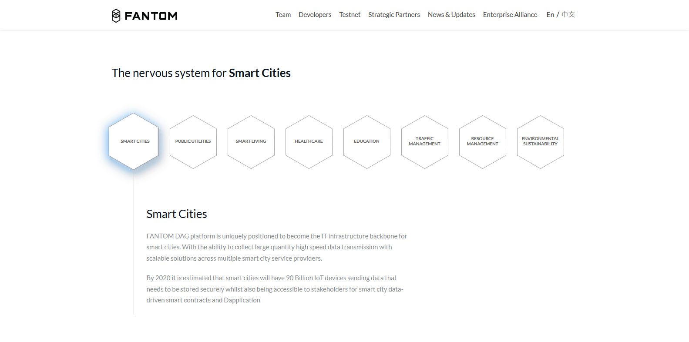Select the Resource Management hexagon
The width and height of the screenshot is (689, 342).
[483, 142]
